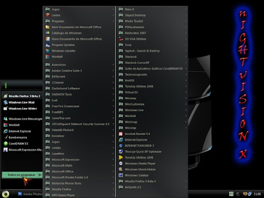The width and height of the screenshot is (264, 198).
Task: Open Windows Media Player icon
Action: [121, 163]
